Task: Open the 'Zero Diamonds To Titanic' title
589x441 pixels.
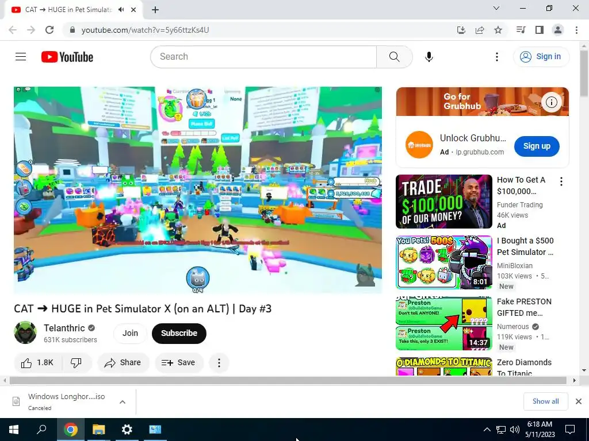Action: [524, 367]
